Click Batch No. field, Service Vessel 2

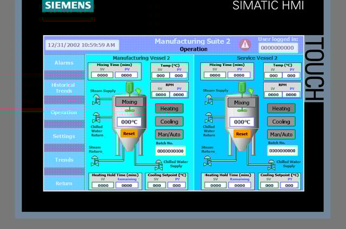282,151
